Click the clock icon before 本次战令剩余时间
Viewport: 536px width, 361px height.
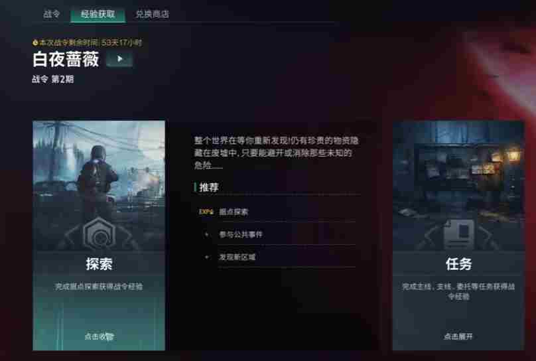pyautogui.click(x=35, y=42)
